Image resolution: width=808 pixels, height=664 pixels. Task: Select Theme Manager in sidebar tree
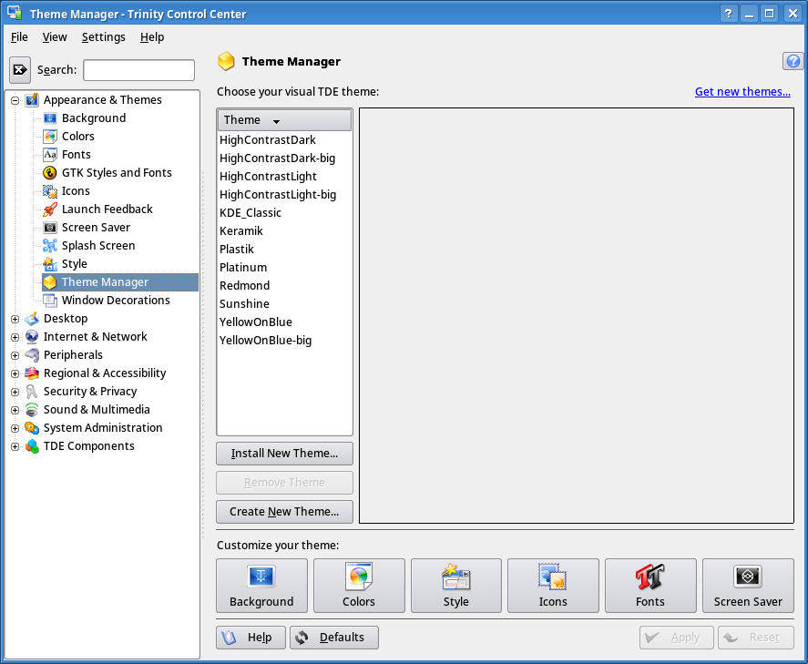click(120, 282)
